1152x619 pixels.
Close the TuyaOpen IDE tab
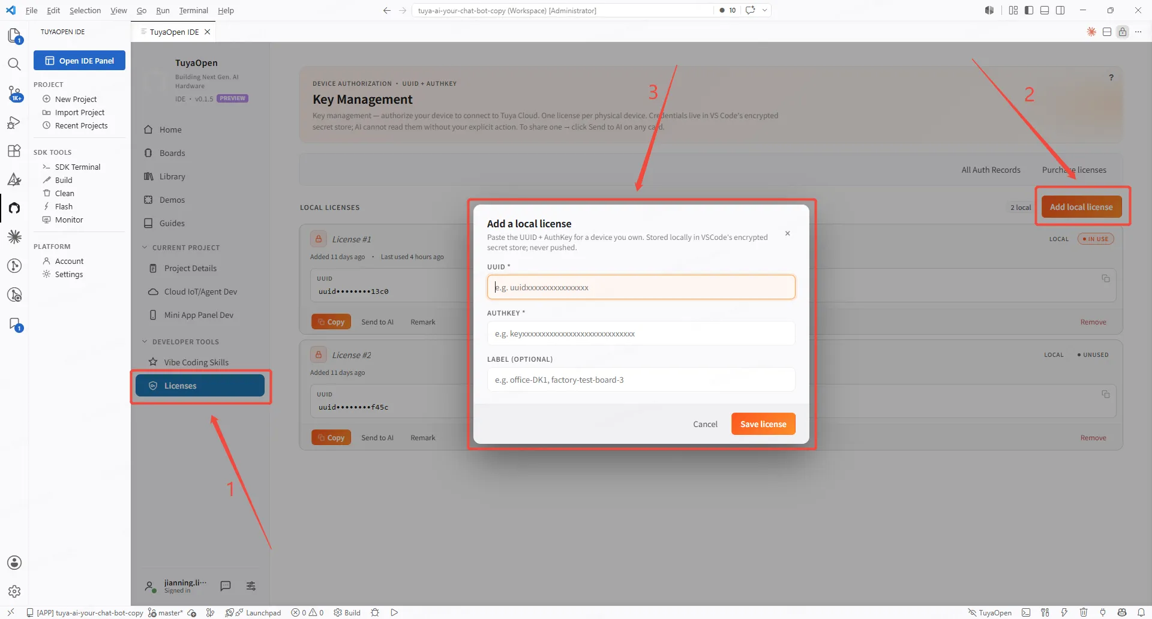[208, 32]
